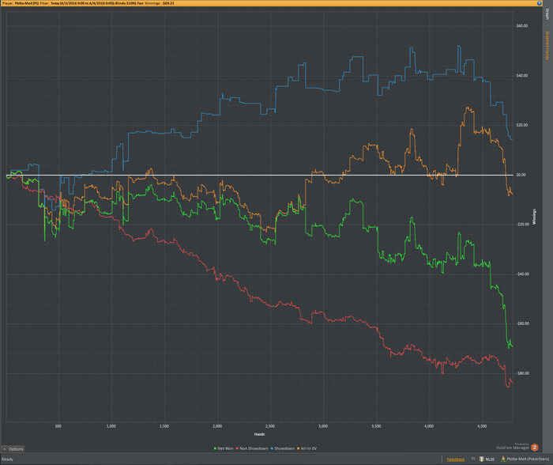The image size is (553, 465).
Task: Click the -$80.00 axis value
Action: click(x=522, y=373)
